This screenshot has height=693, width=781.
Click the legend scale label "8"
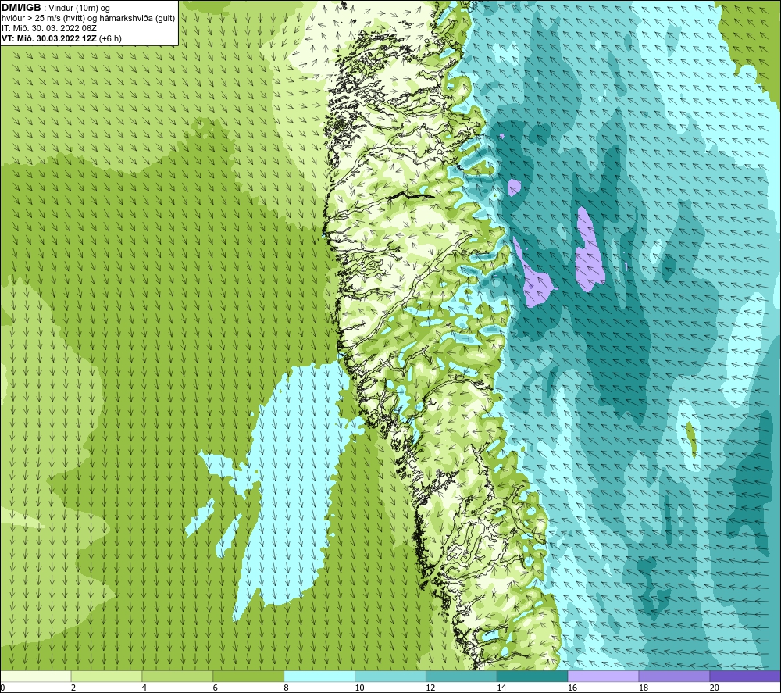point(287,688)
